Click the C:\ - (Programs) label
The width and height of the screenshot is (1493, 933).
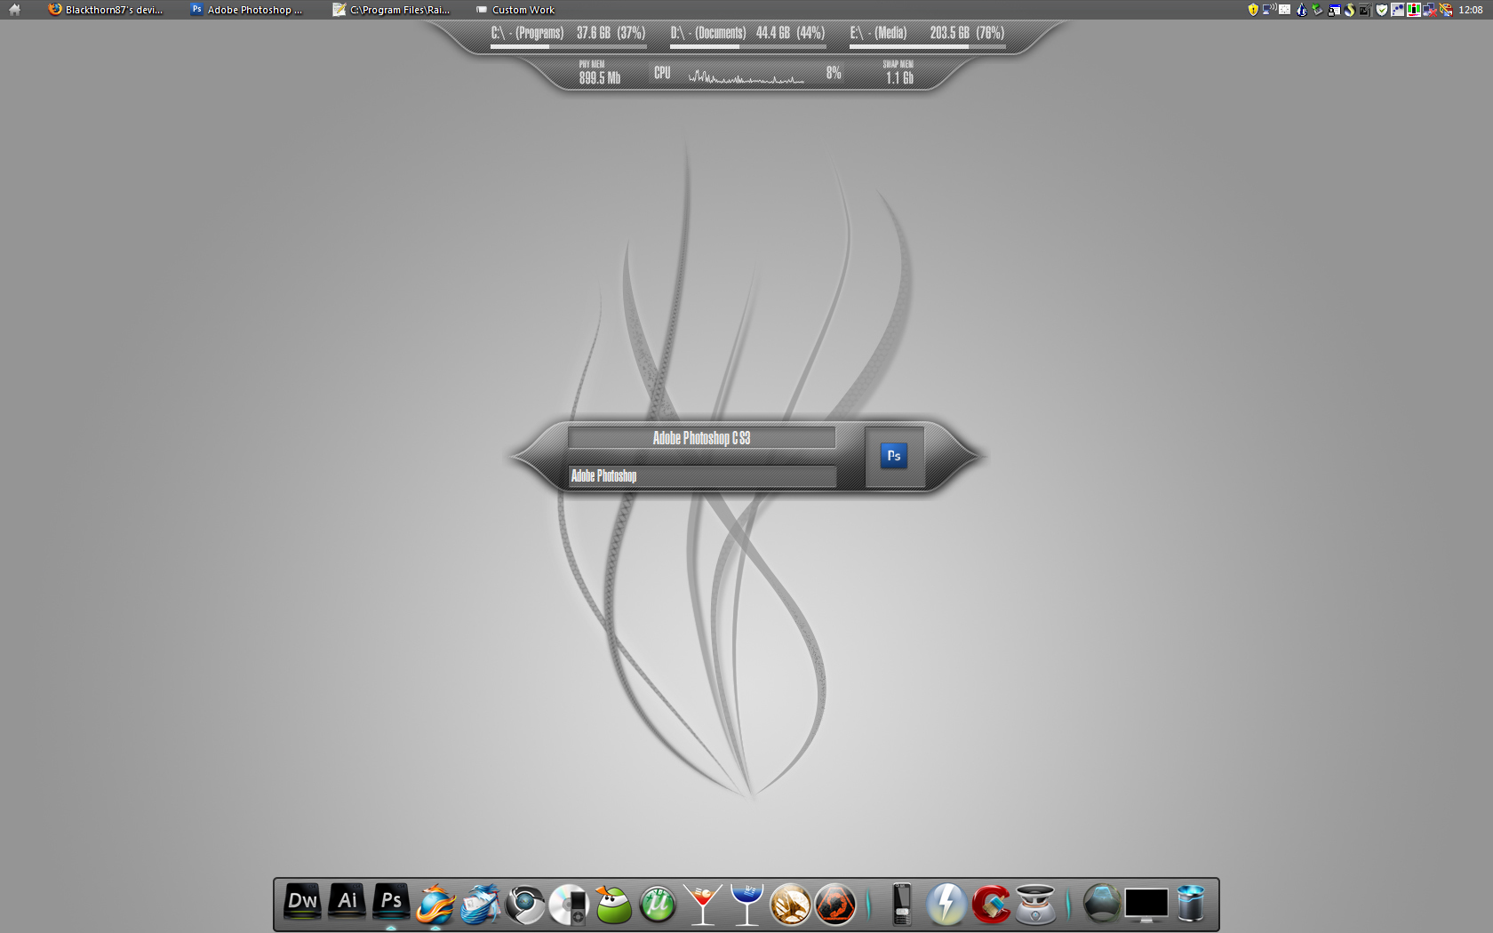click(x=527, y=33)
